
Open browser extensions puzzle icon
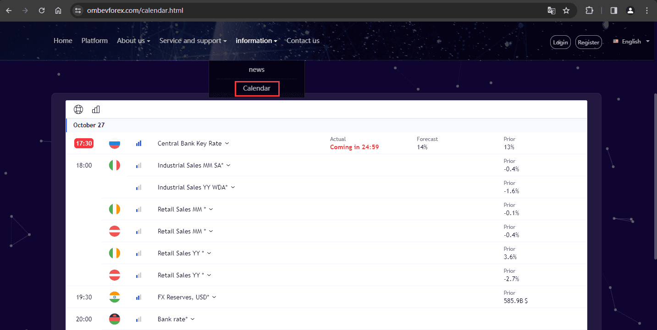(x=590, y=10)
